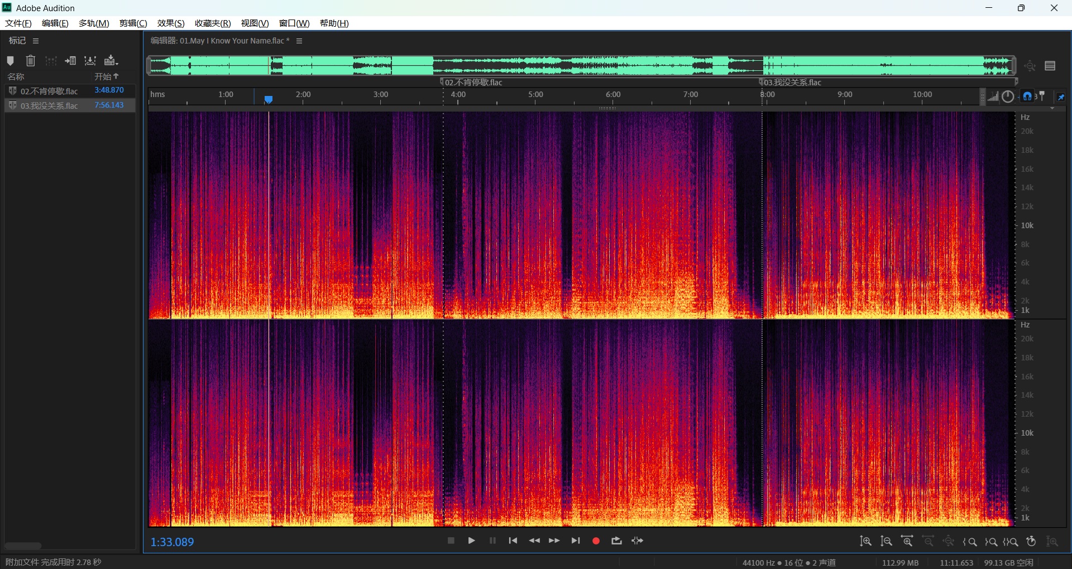Click zoom in time icon

pyautogui.click(x=907, y=541)
